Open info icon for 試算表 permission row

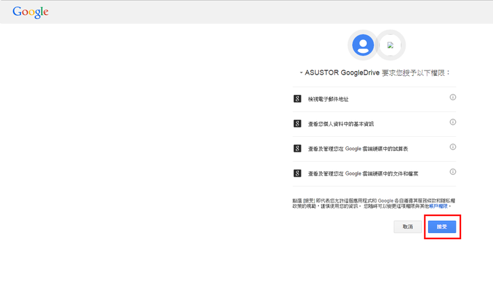click(x=453, y=147)
